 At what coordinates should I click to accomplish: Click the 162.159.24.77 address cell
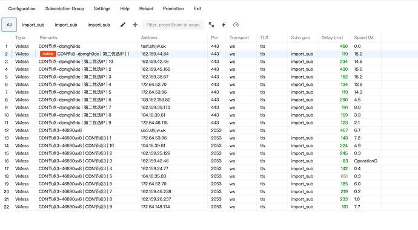(x=154, y=168)
